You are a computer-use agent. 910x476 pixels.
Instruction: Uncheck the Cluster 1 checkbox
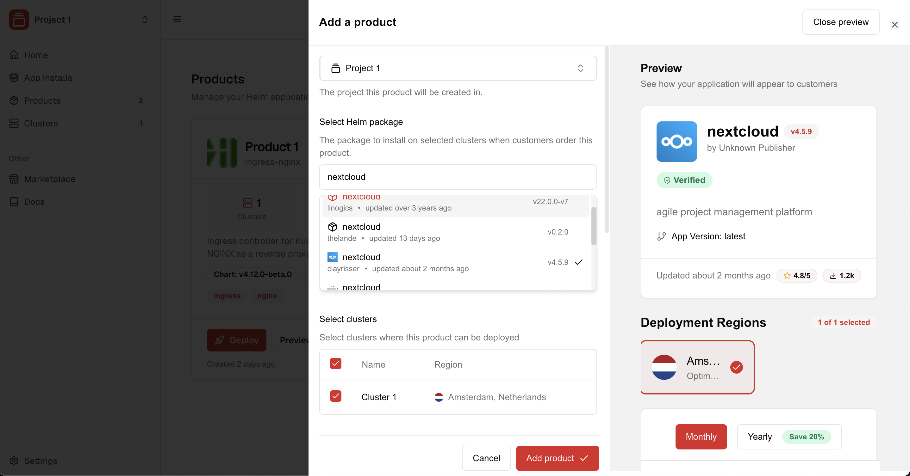point(335,396)
